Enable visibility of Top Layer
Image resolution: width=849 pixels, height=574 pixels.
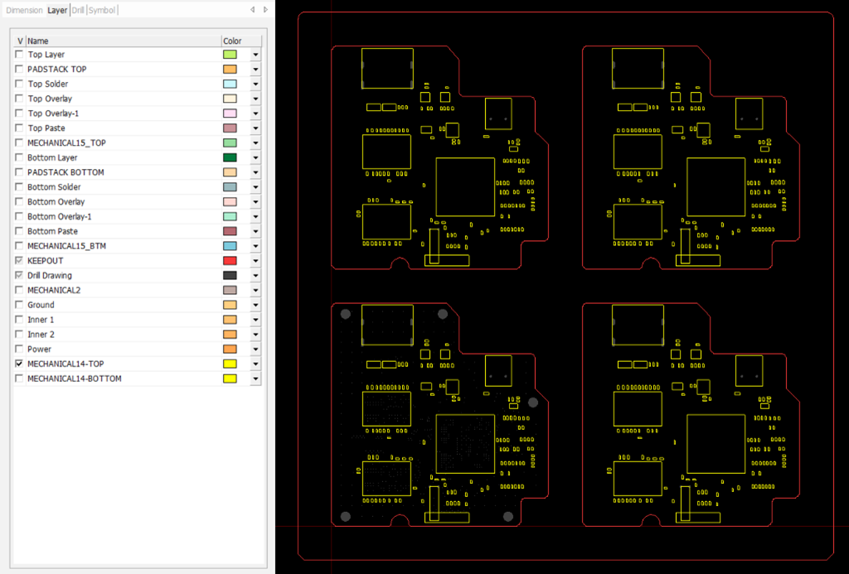click(19, 55)
